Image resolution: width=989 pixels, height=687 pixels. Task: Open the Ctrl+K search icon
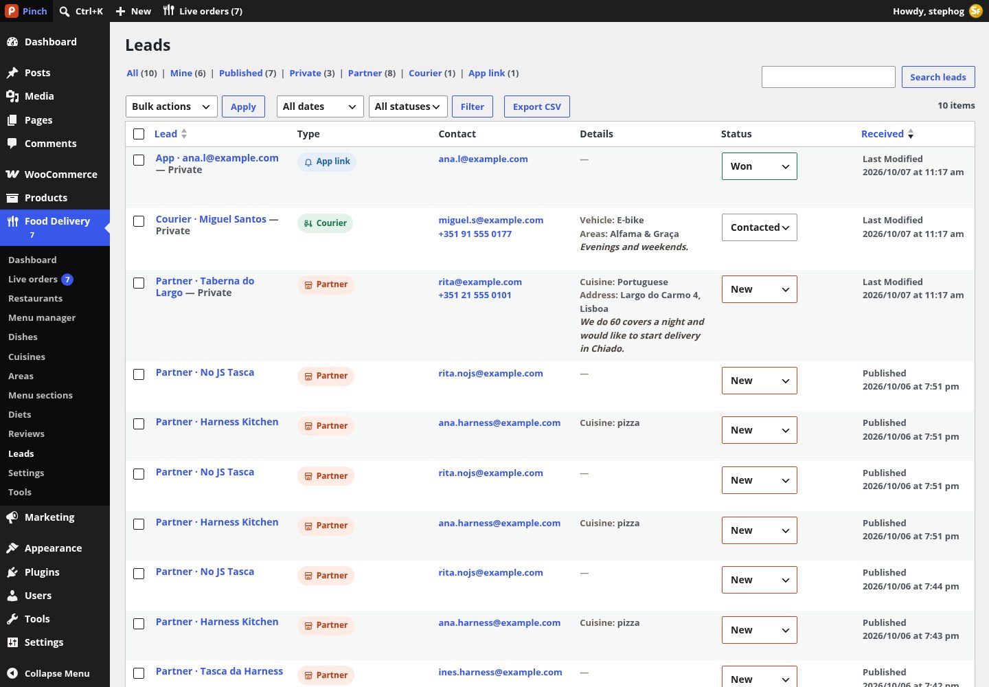tap(65, 11)
